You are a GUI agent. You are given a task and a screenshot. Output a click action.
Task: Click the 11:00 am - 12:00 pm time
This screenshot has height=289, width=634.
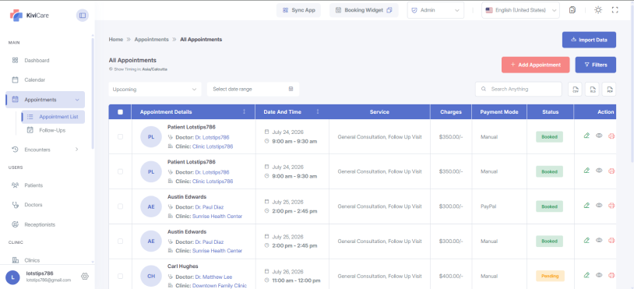(296, 280)
